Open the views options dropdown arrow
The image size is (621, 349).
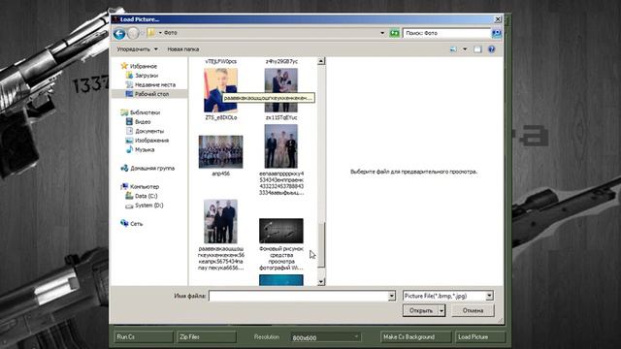coord(465,49)
